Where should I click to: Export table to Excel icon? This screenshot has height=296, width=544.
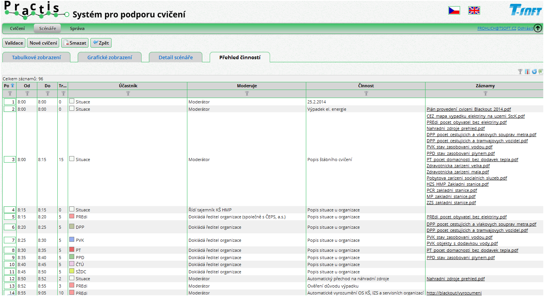click(x=541, y=72)
